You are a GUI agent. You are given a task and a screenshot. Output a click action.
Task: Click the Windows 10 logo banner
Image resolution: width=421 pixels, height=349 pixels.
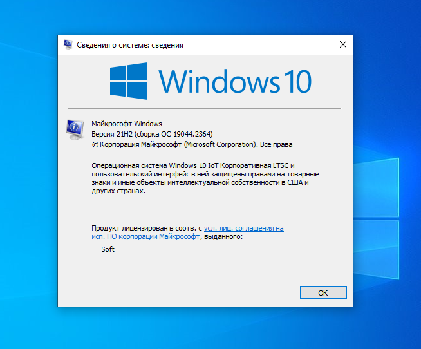210,81
